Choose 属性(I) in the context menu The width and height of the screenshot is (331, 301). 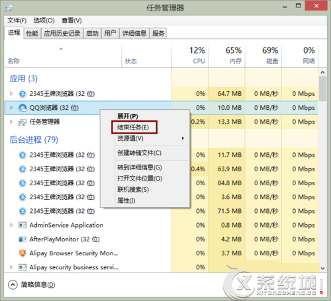click(126, 200)
